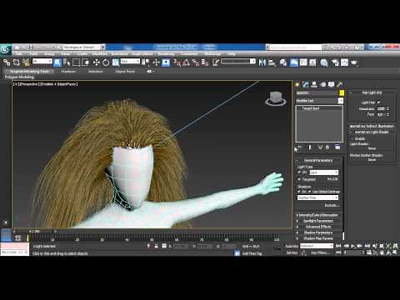This screenshot has height=300, width=400.
Task: Switch to the Hierarchy command panel tab
Action: pyautogui.click(x=314, y=84)
